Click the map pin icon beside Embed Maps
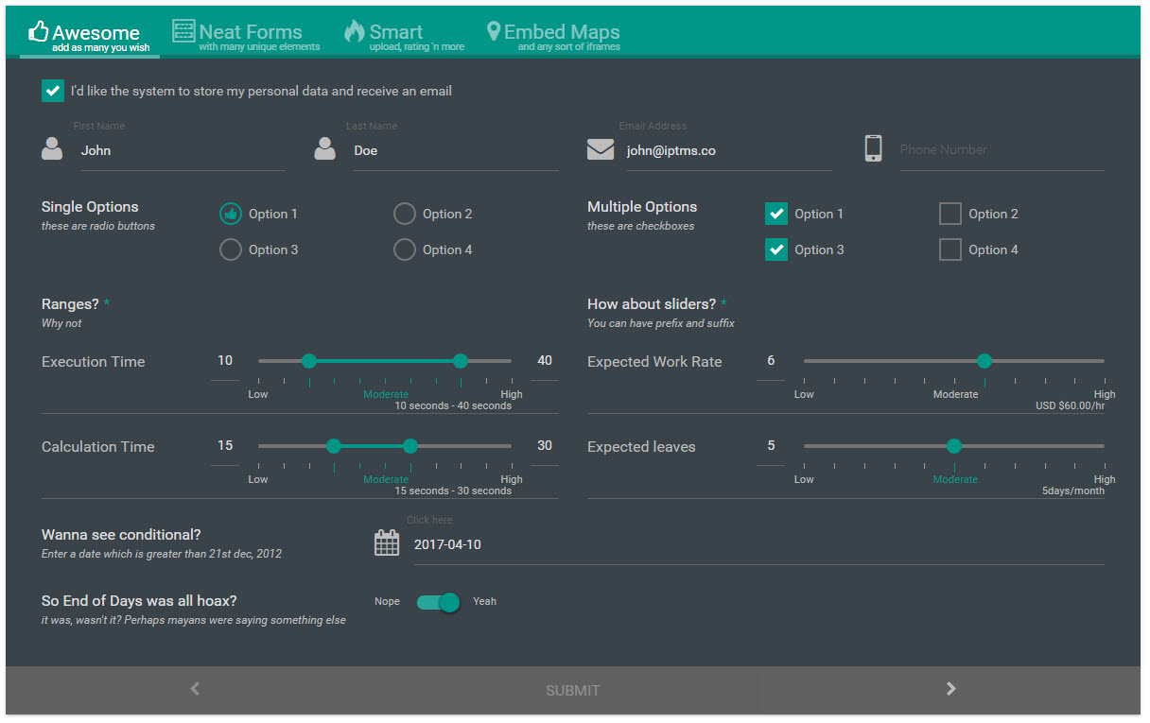 493,31
